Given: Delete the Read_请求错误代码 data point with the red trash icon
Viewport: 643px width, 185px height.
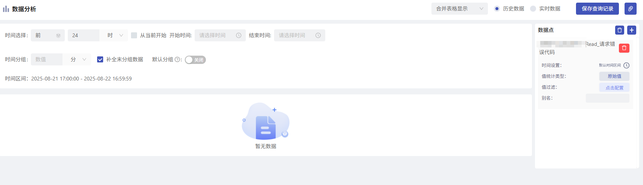Looking at the screenshot, I should point(624,48).
